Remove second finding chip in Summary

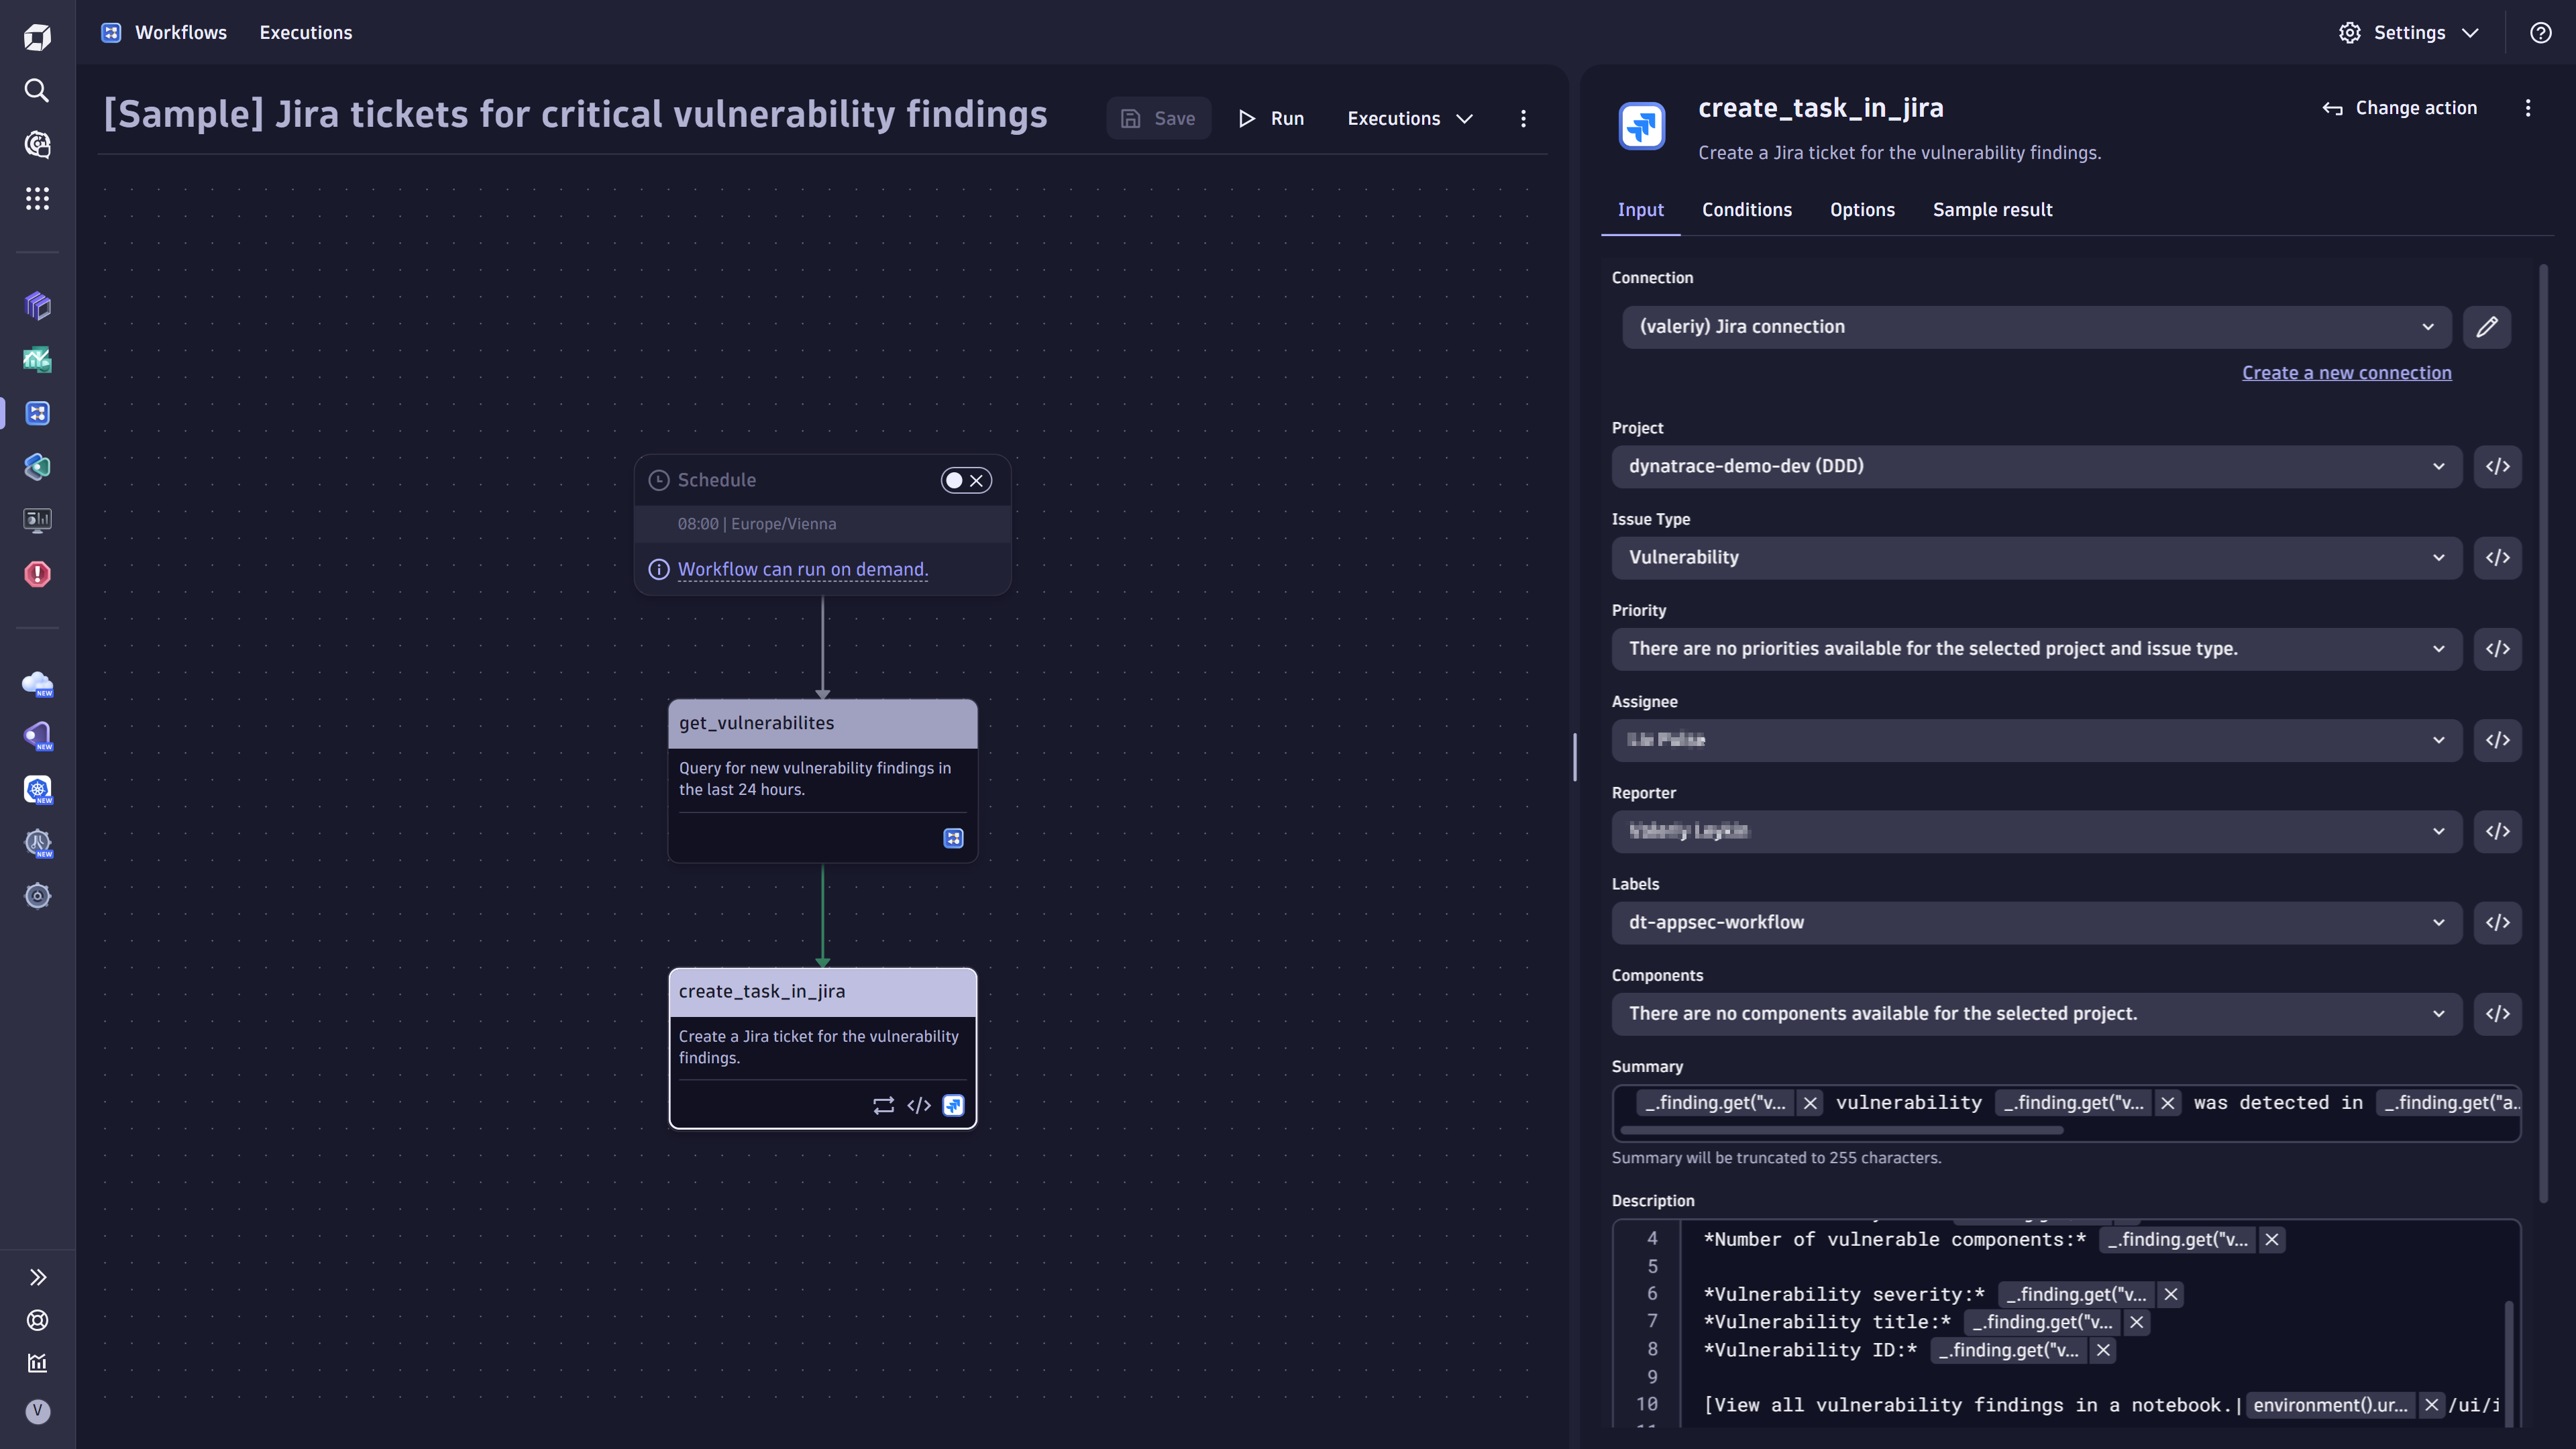[2168, 1103]
